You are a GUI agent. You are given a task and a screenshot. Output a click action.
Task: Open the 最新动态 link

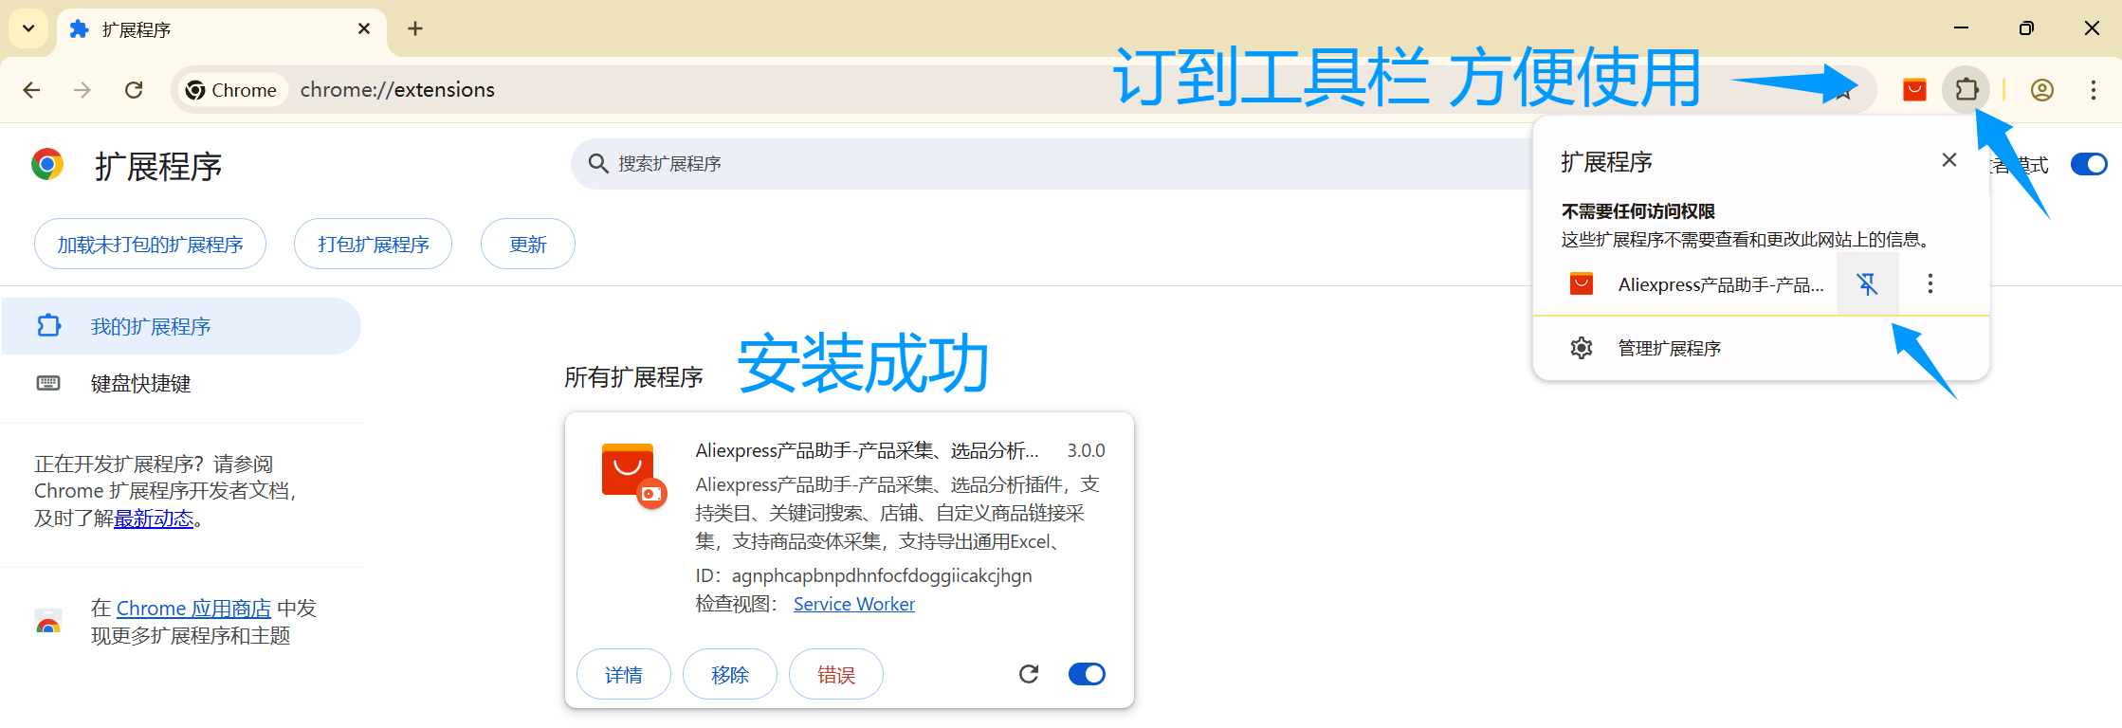[154, 519]
